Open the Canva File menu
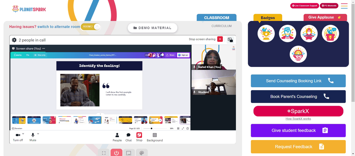The width and height of the screenshot is (355, 156). pyautogui.click(x=28, y=55)
